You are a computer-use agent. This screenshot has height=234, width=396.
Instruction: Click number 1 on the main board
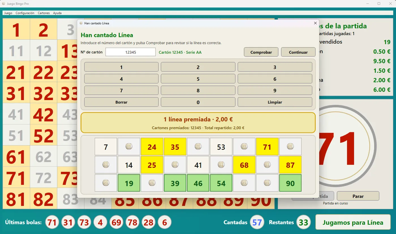tap(16, 29)
